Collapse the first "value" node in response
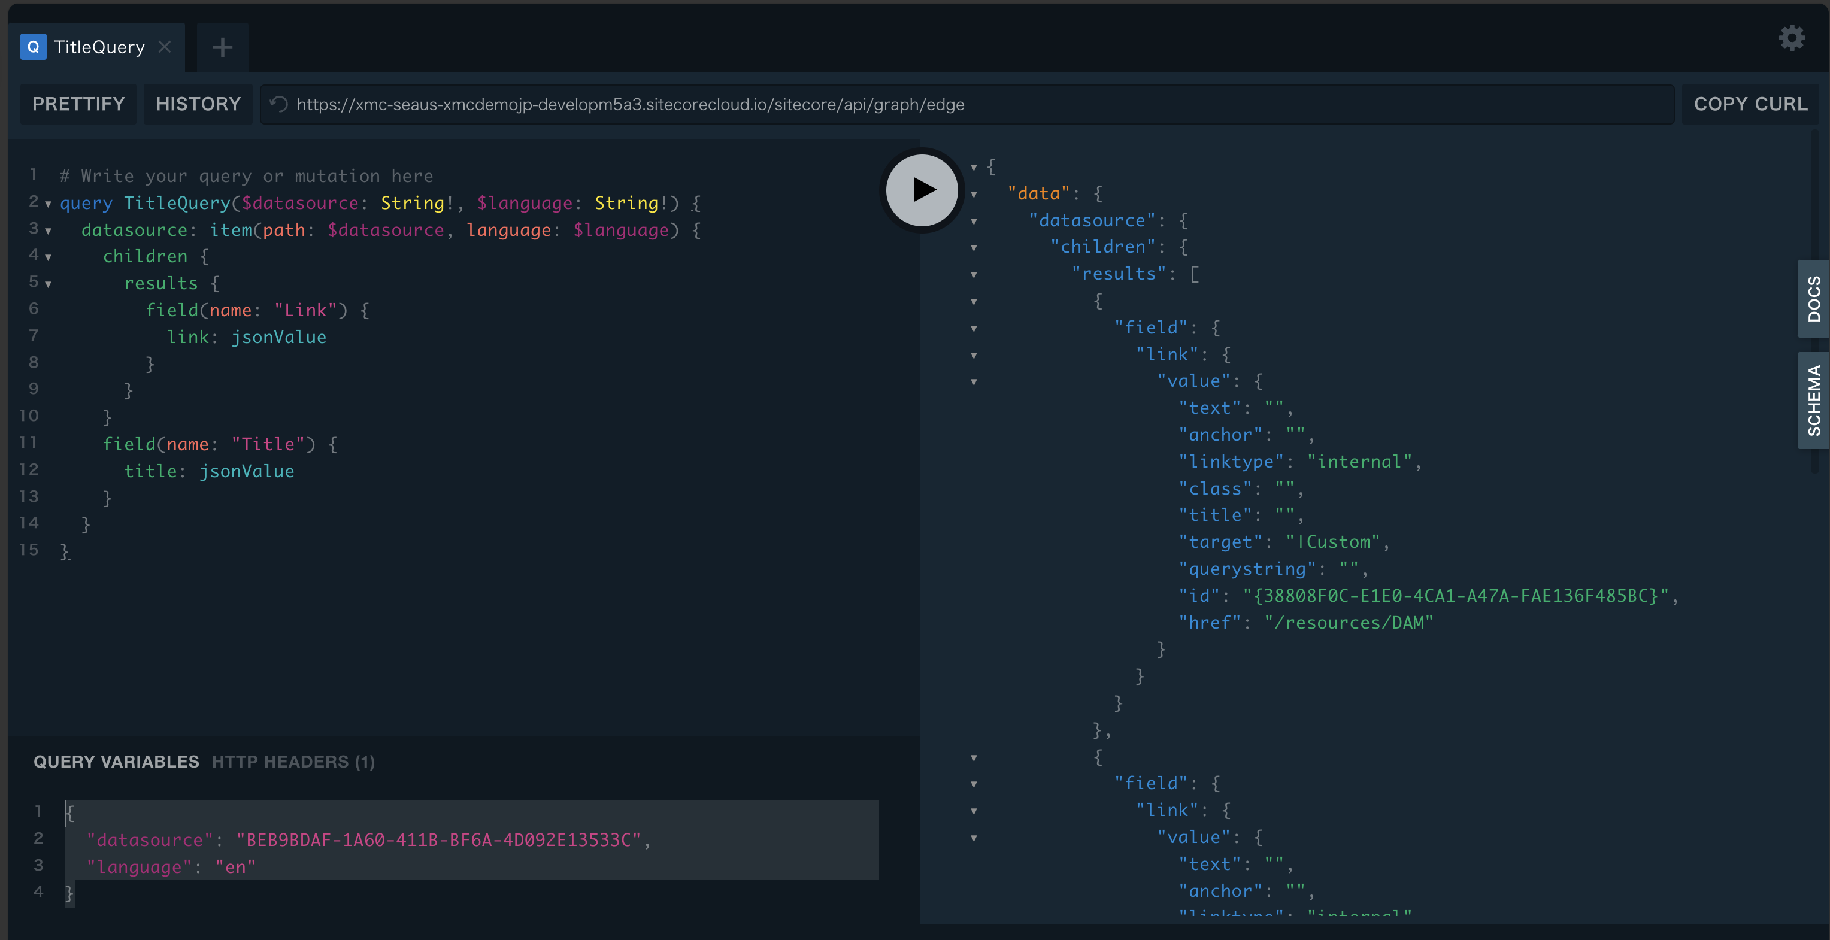This screenshot has height=940, width=1830. (x=974, y=382)
